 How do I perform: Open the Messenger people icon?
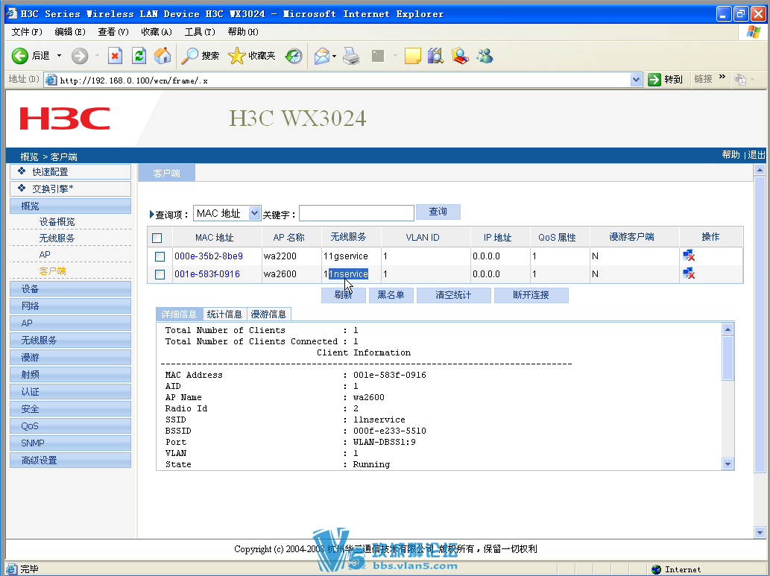coord(485,55)
